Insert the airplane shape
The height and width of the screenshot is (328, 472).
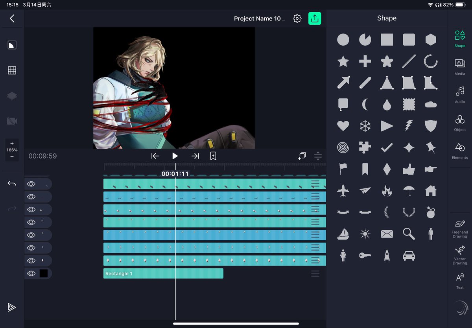(343, 191)
